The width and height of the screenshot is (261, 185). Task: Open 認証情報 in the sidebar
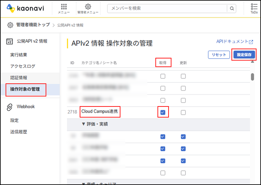(19, 78)
